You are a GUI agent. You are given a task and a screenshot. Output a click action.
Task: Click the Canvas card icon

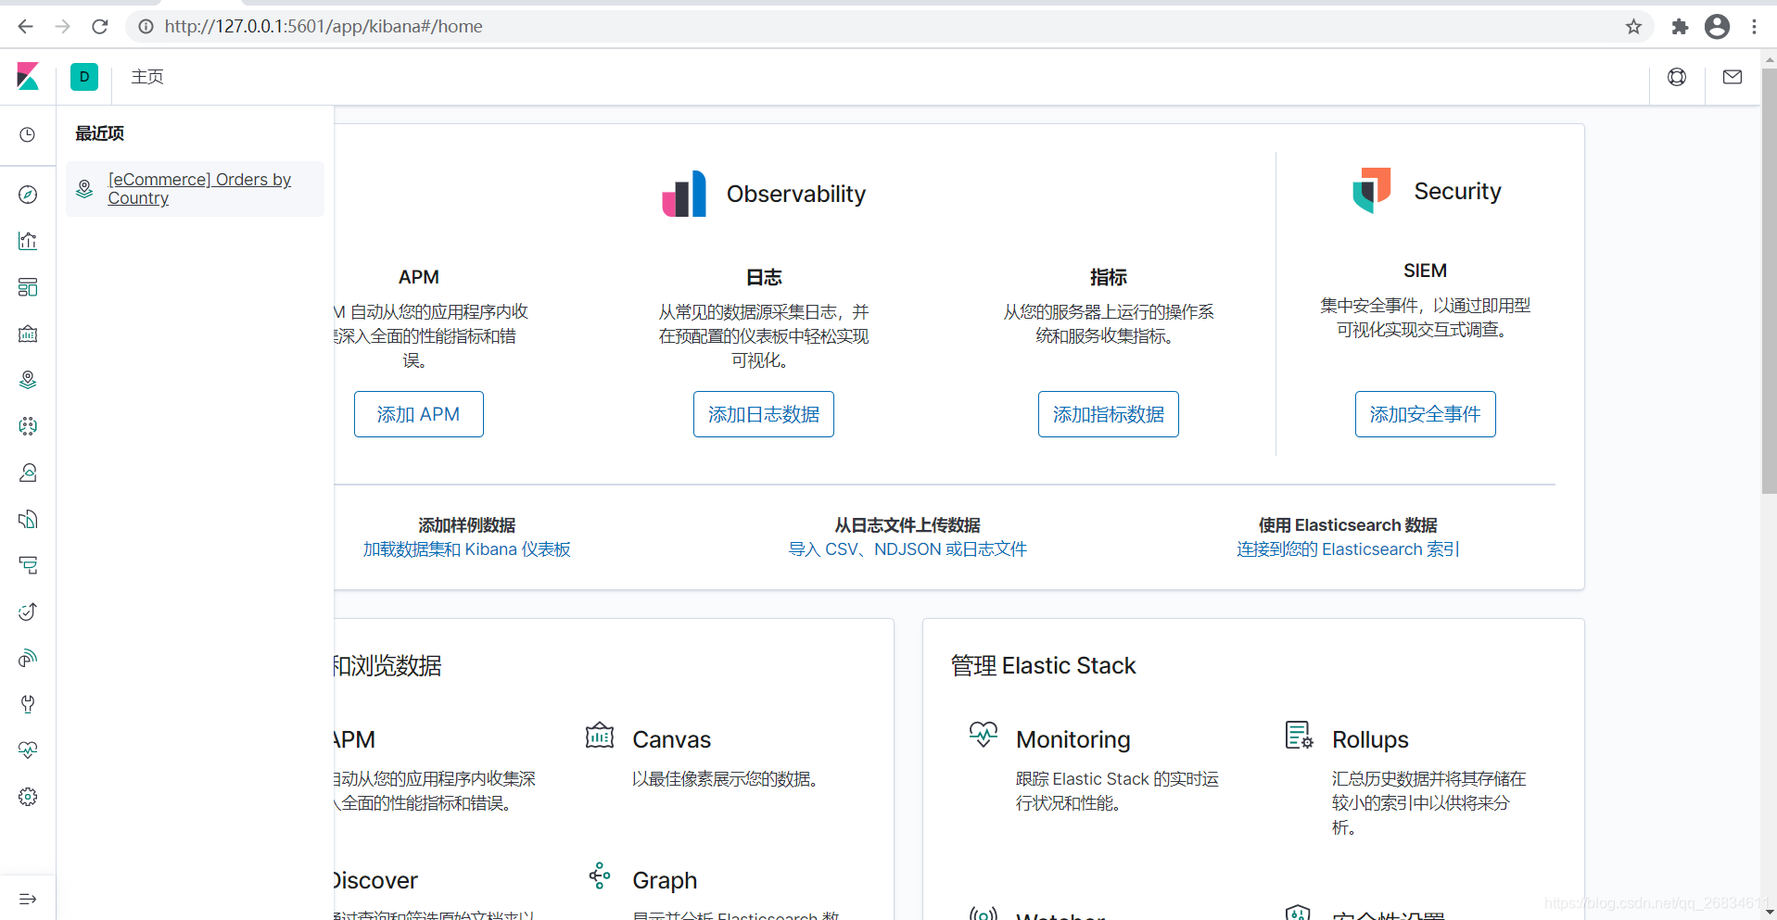(600, 736)
